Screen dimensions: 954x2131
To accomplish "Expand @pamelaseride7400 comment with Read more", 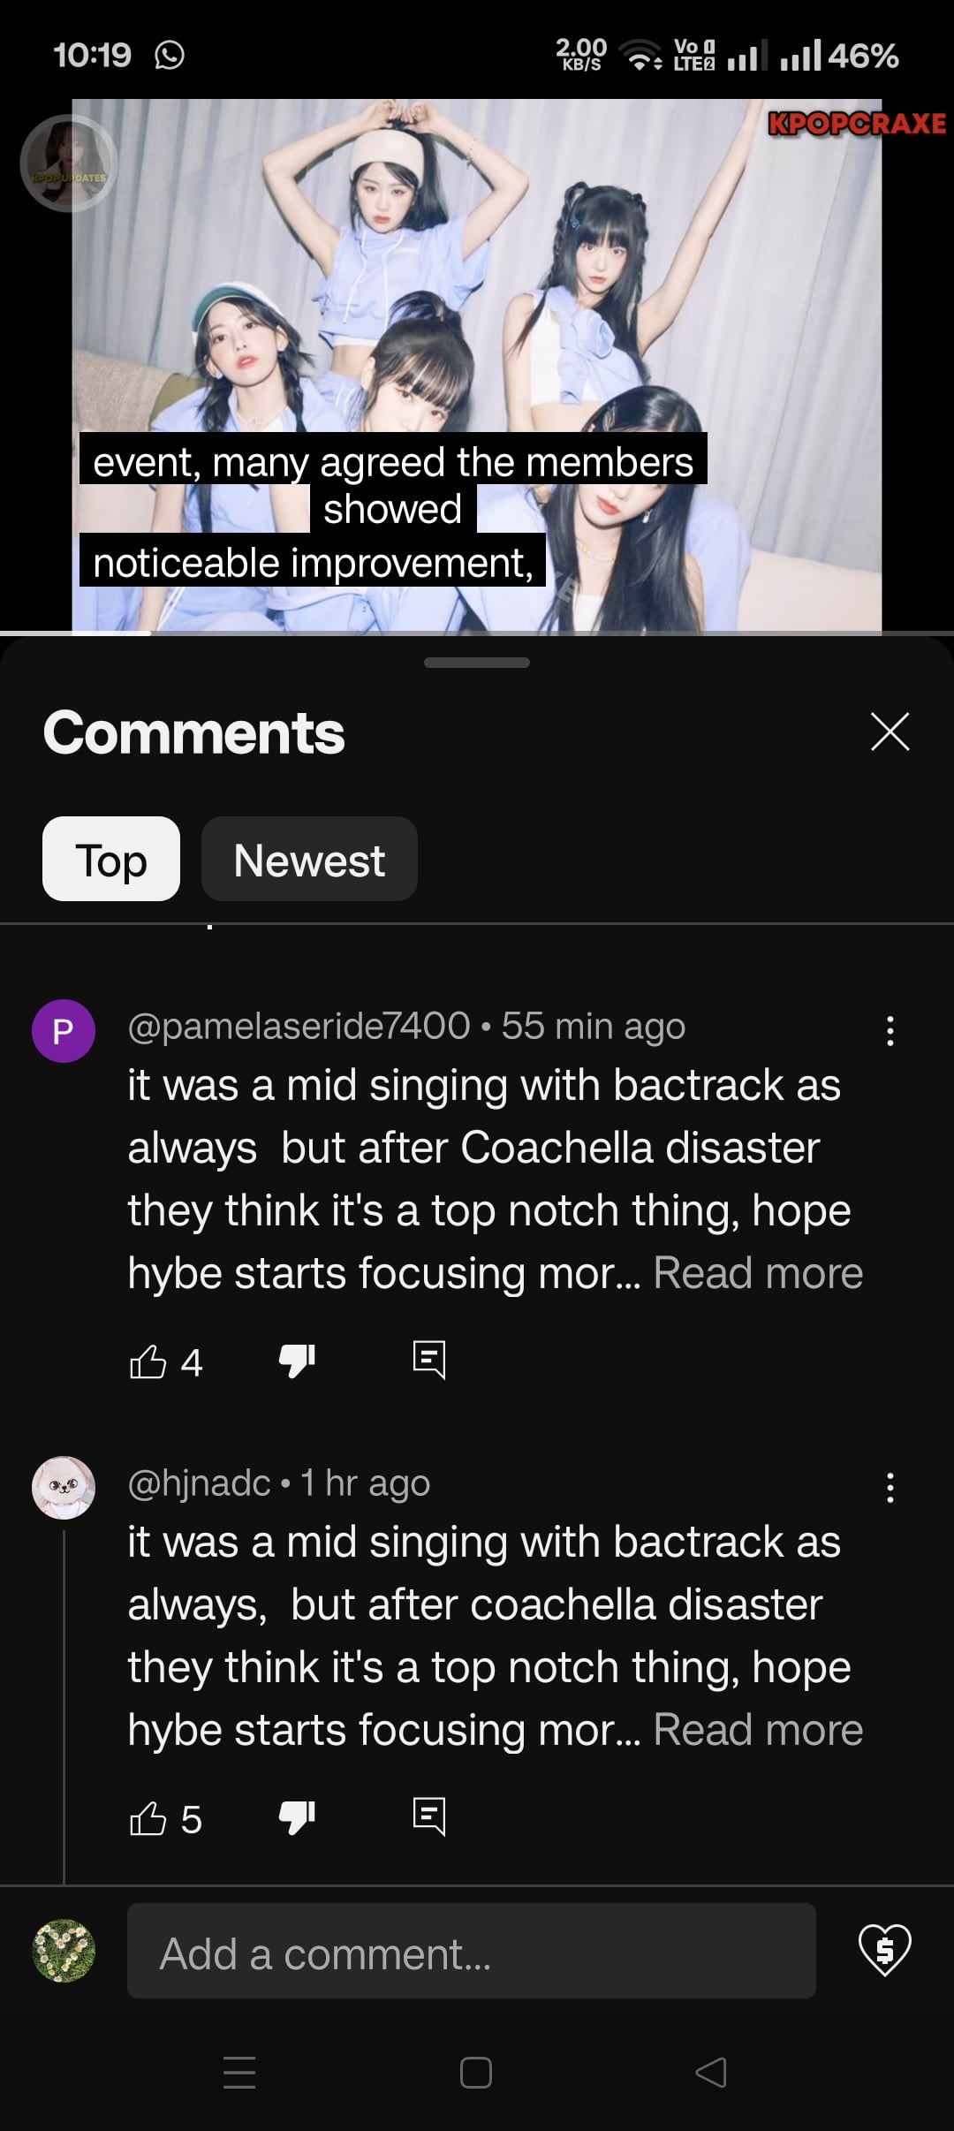I will (758, 1273).
